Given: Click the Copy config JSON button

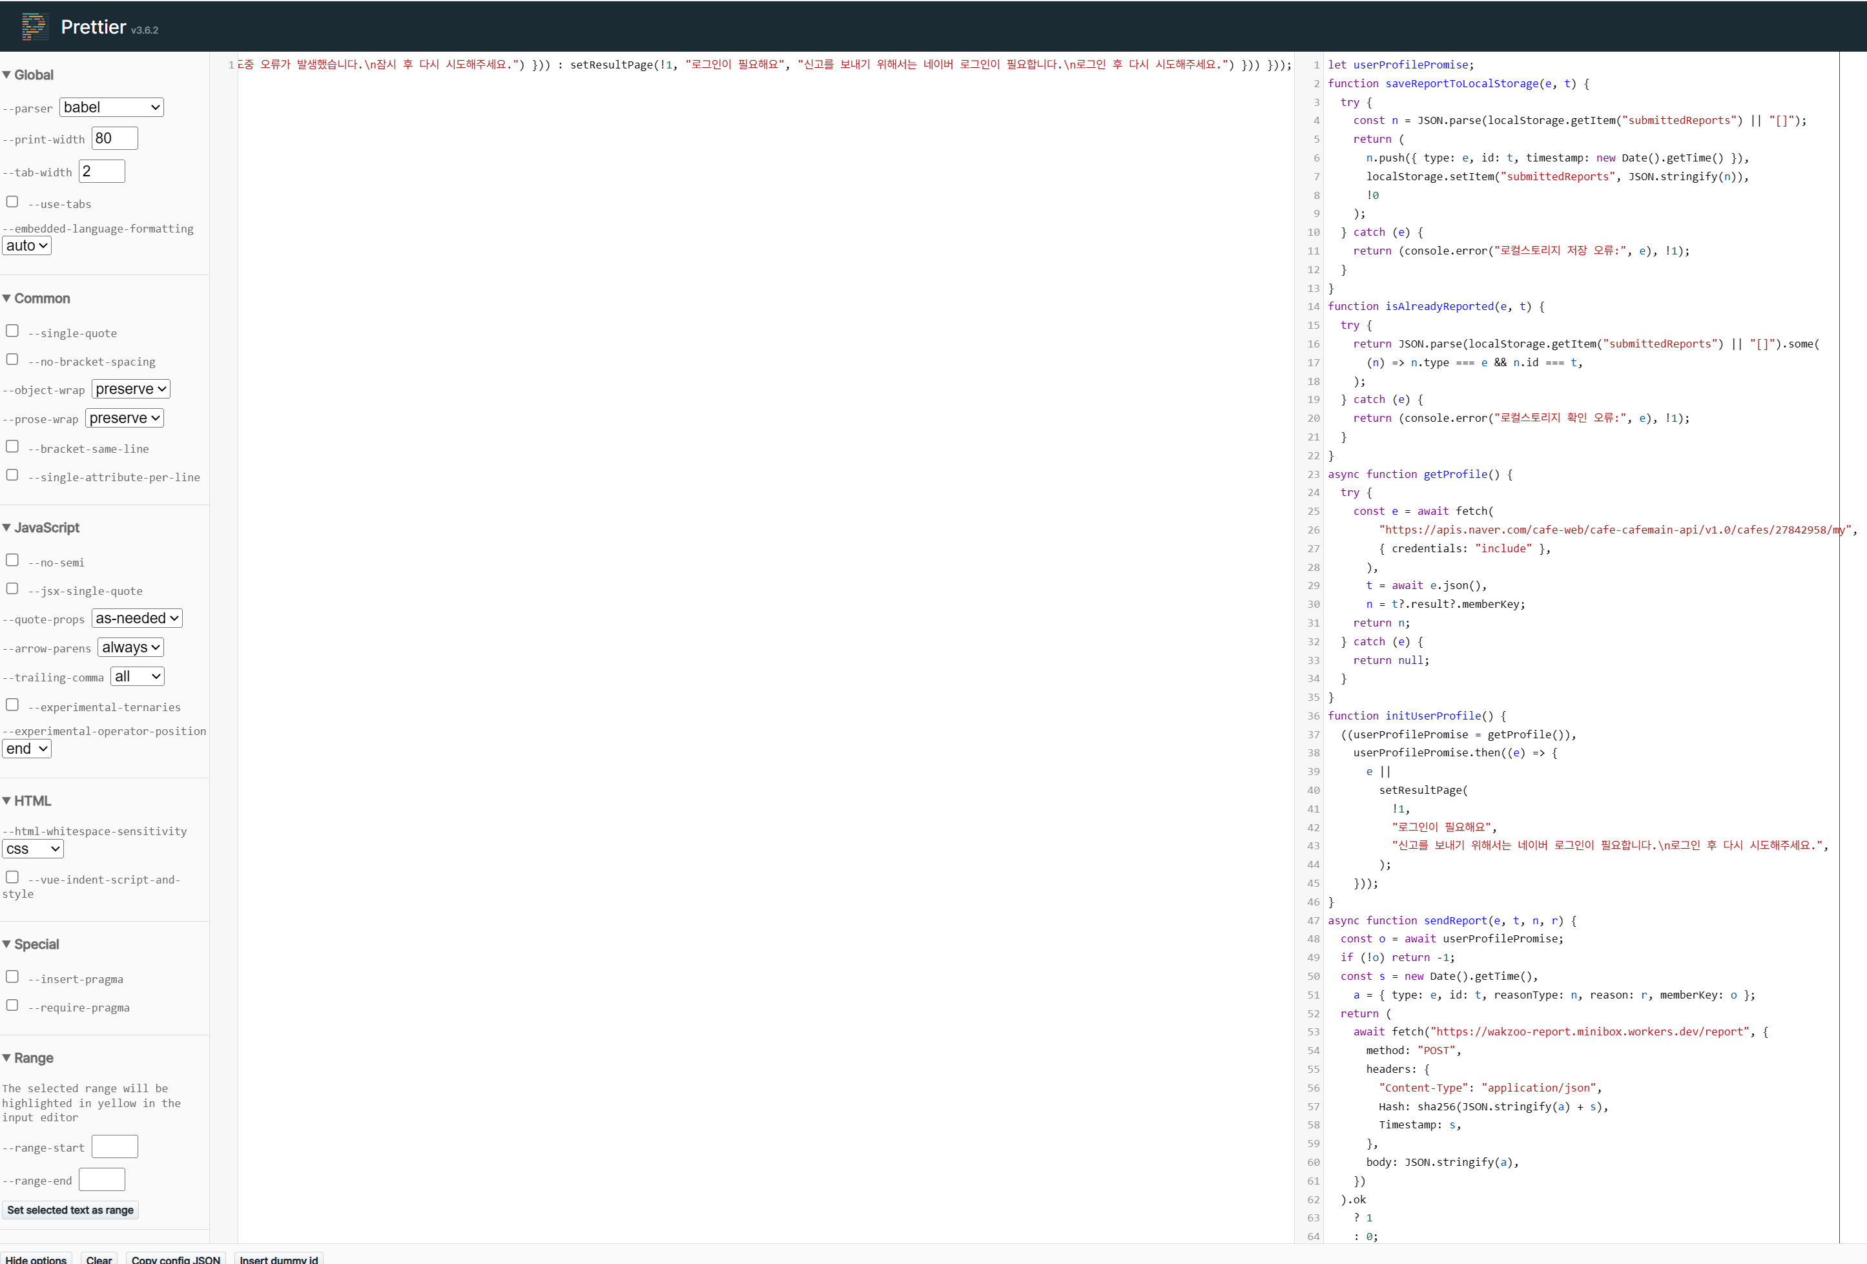Looking at the screenshot, I should 176,1258.
